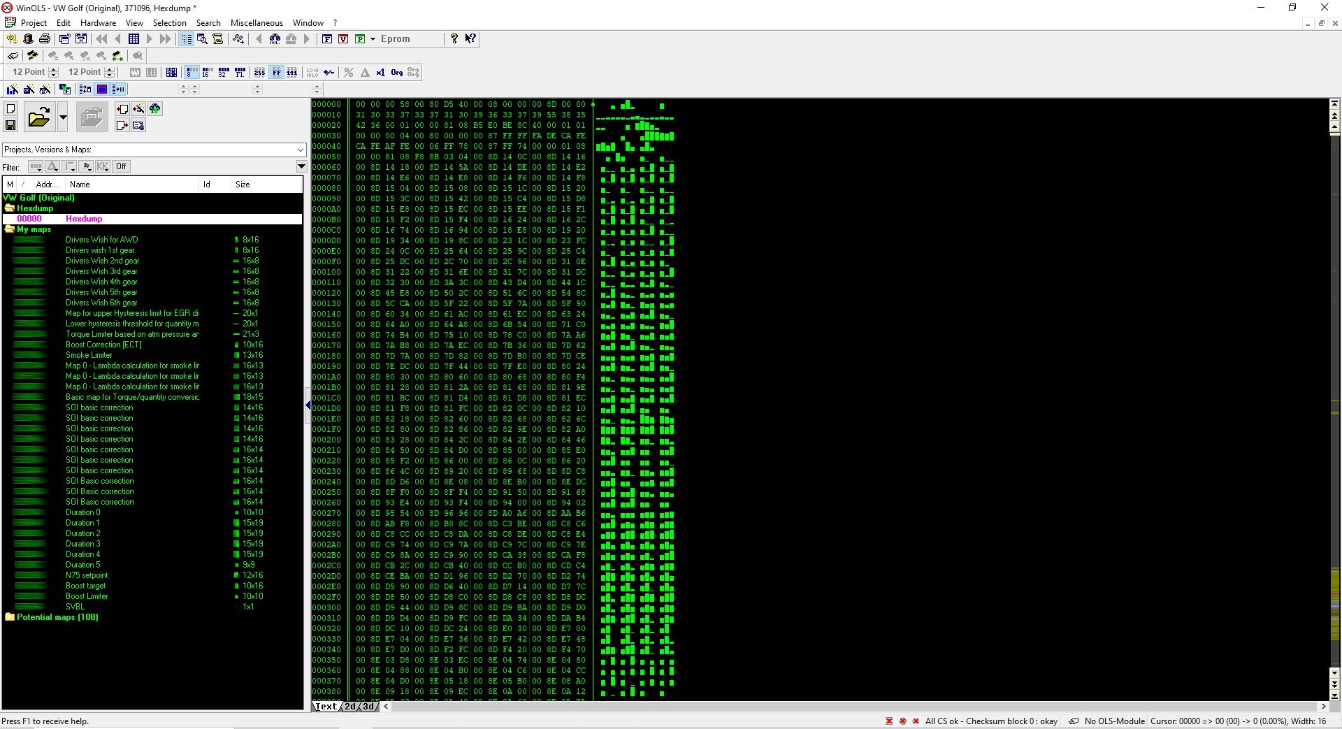This screenshot has height=729, width=1342.
Task: Toggle the 16-bit data width mode
Action: pyautogui.click(x=207, y=72)
